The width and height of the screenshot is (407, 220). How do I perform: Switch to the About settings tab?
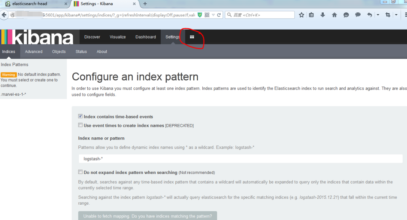tap(102, 52)
